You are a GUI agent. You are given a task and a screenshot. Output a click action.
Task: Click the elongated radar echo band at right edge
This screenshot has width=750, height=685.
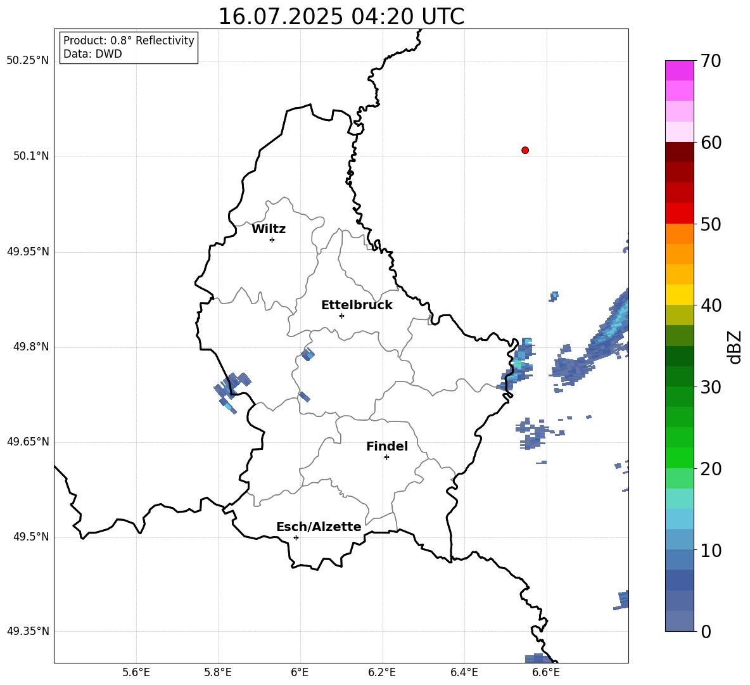tap(609, 326)
